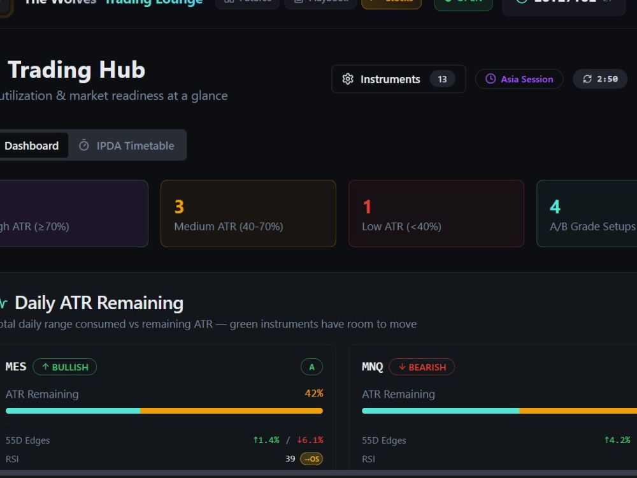Click the BULLISH badge on MES
The image size is (637, 478).
pyautogui.click(x=64, y=366)
